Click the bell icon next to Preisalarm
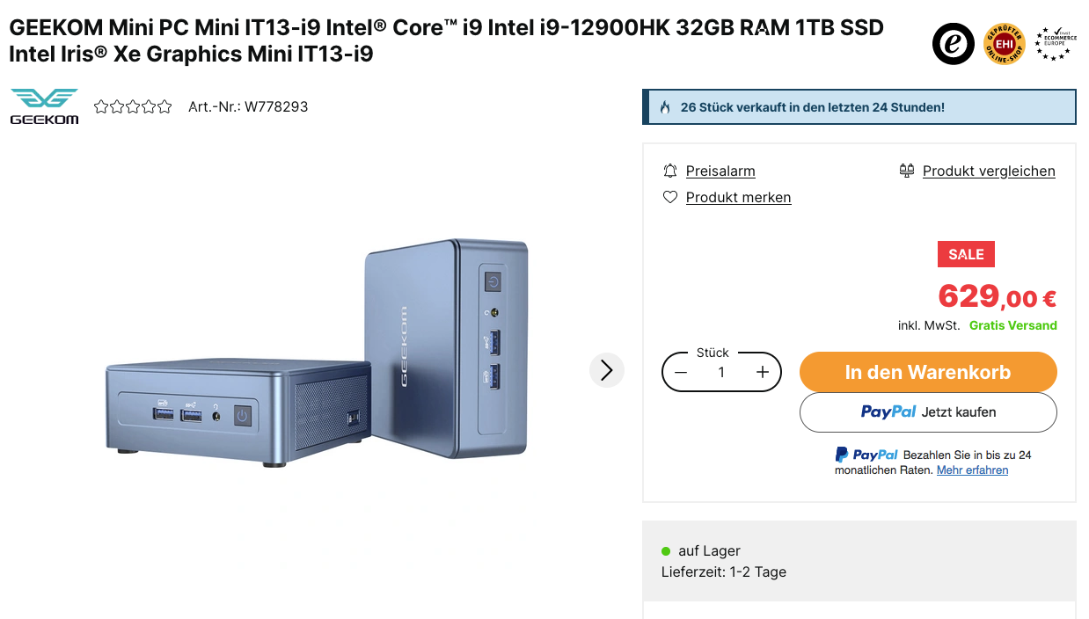Viewport: 1089px width, 619px height. point(670,171)
